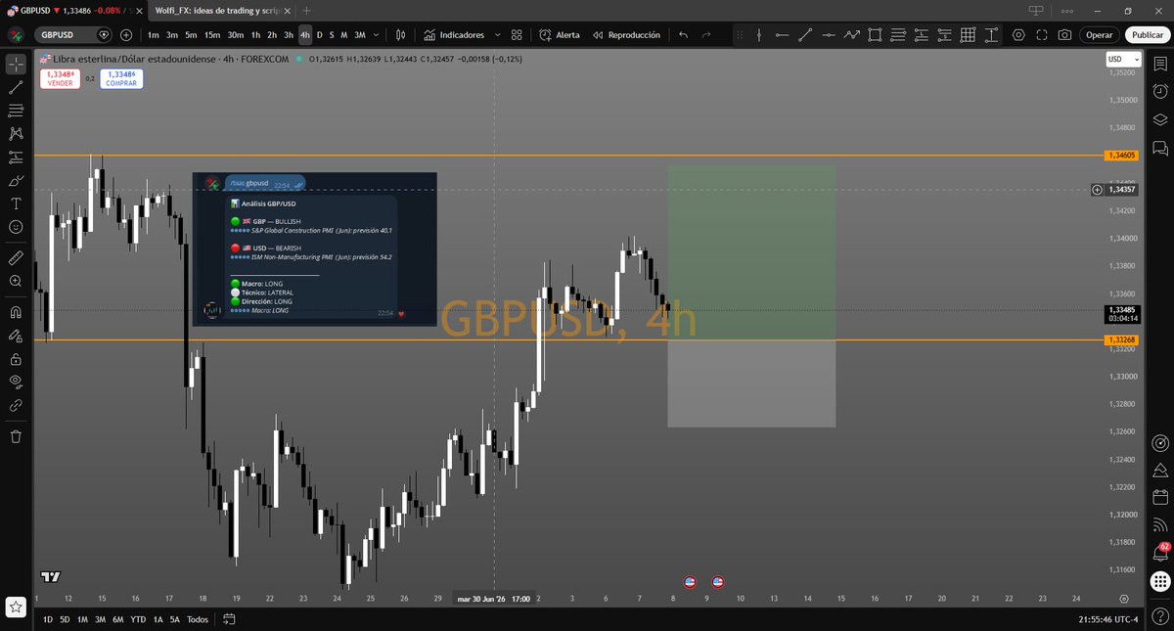Take a chart snapshot with camera
The image size is (1174, 631).
[x=1064, y=34]
